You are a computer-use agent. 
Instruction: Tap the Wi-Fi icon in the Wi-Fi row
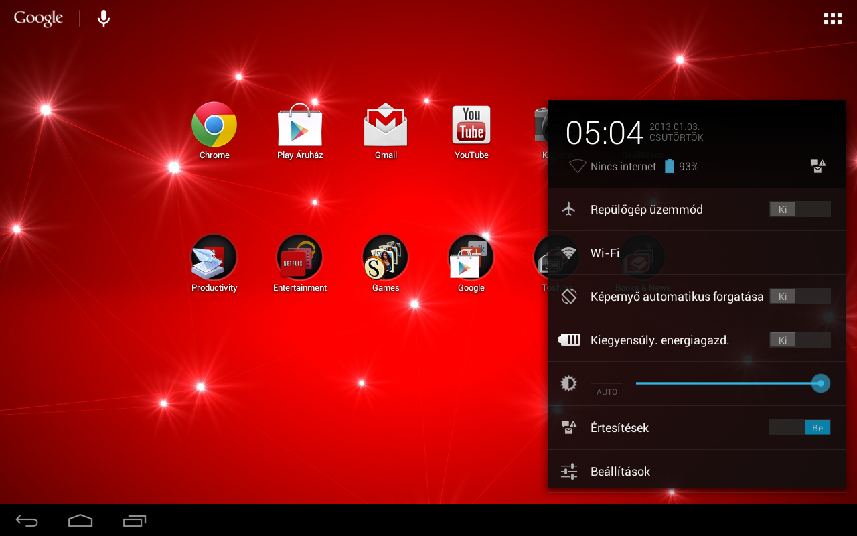569,253
